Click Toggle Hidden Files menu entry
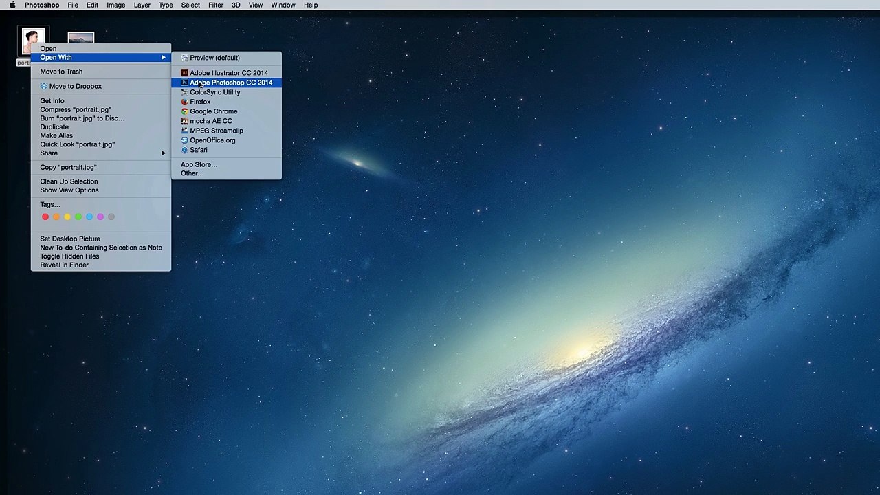Image resolution: width=880 pixels, height=495 pixels. tap(69, 256)
